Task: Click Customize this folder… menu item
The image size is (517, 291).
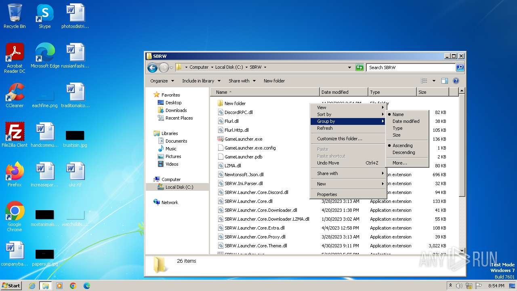Action: 348,139
